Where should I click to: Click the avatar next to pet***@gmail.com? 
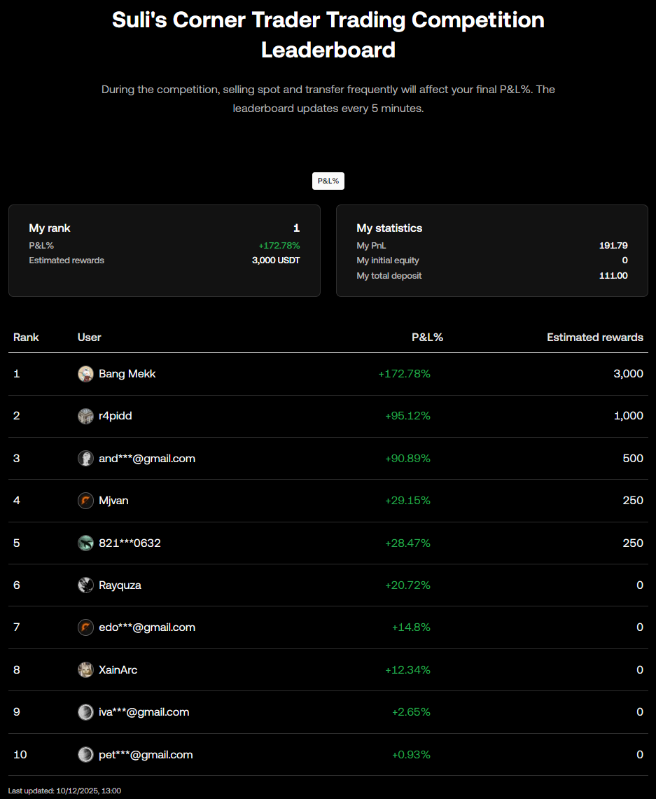tap(85, 755)
